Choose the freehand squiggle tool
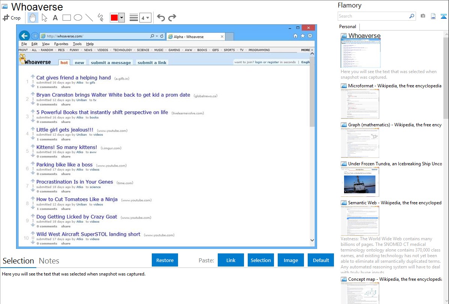This screenshot has height=304, width=449. coord(100,18)
